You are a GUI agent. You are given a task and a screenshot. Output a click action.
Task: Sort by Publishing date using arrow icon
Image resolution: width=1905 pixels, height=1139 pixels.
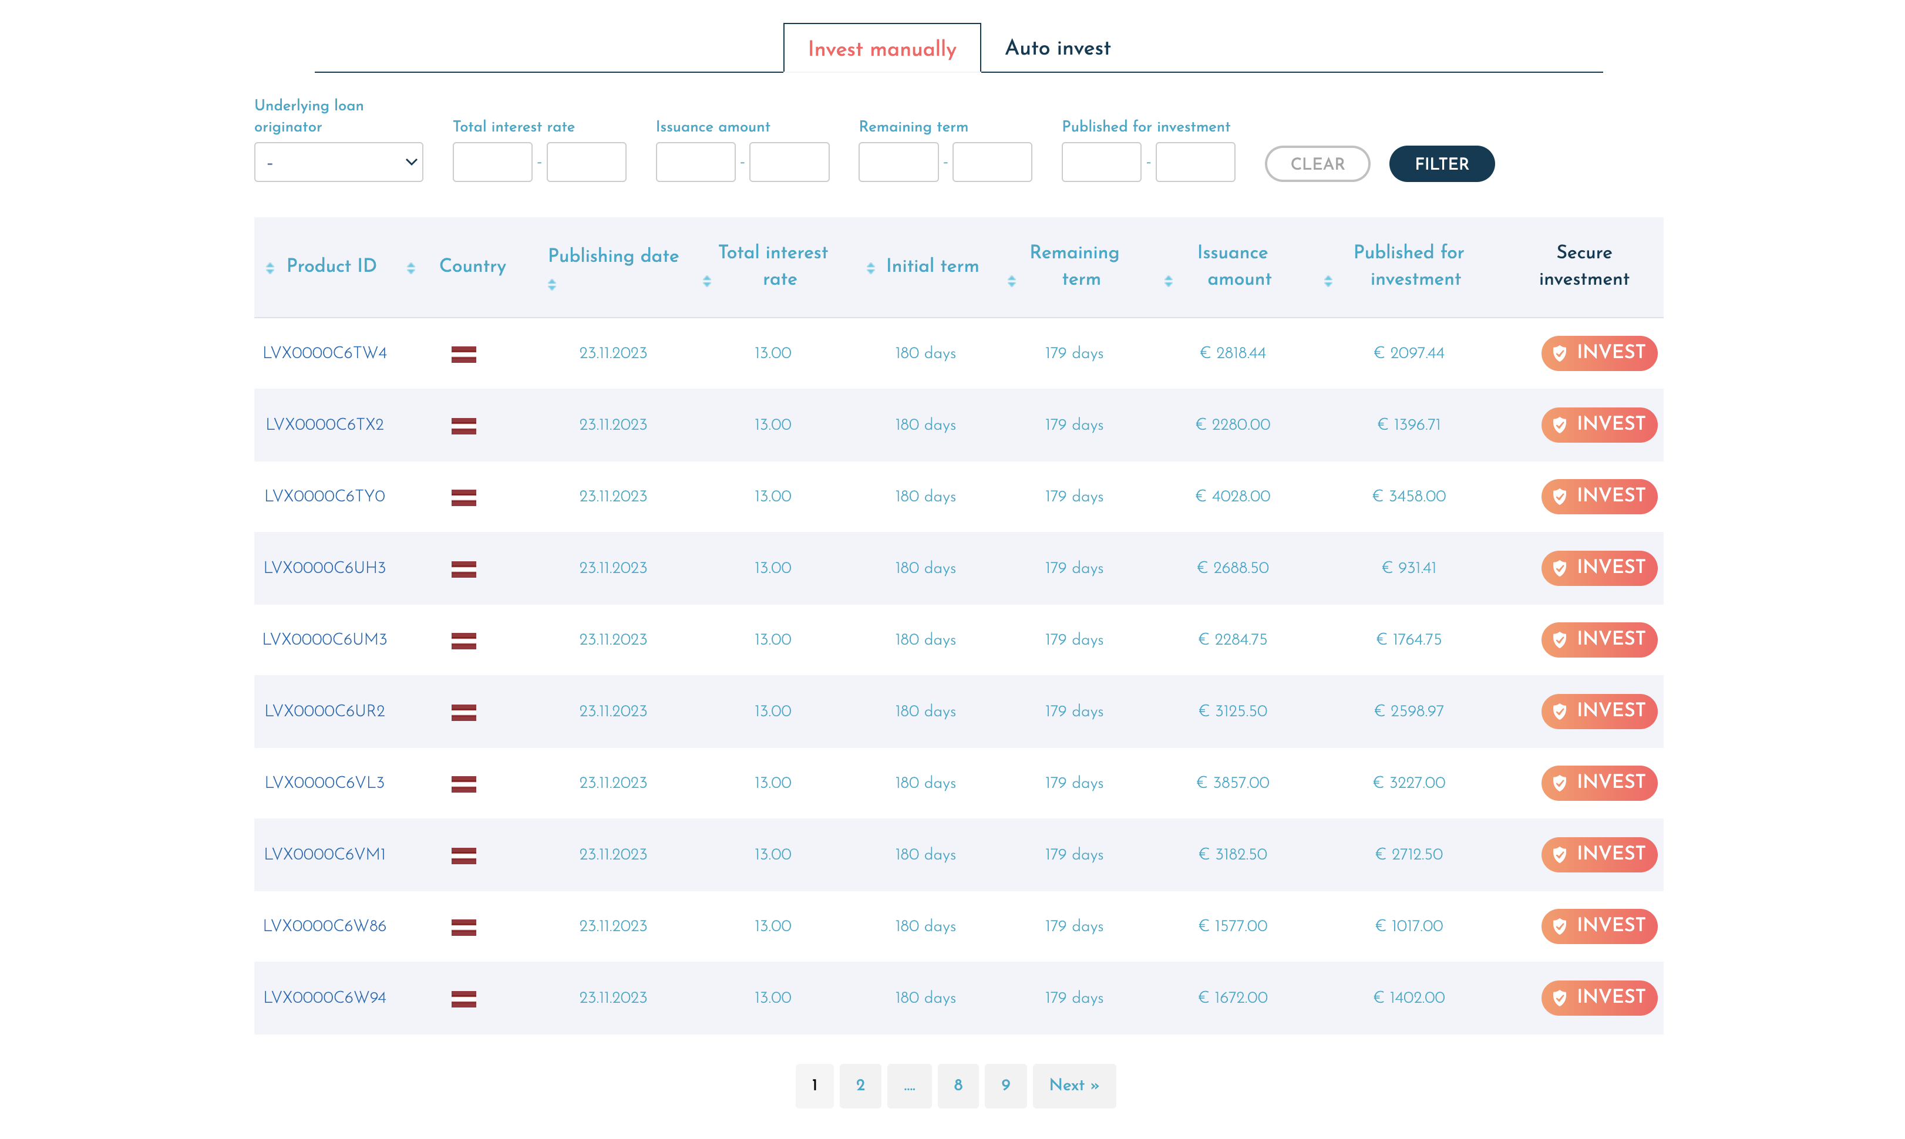(552, 285)
